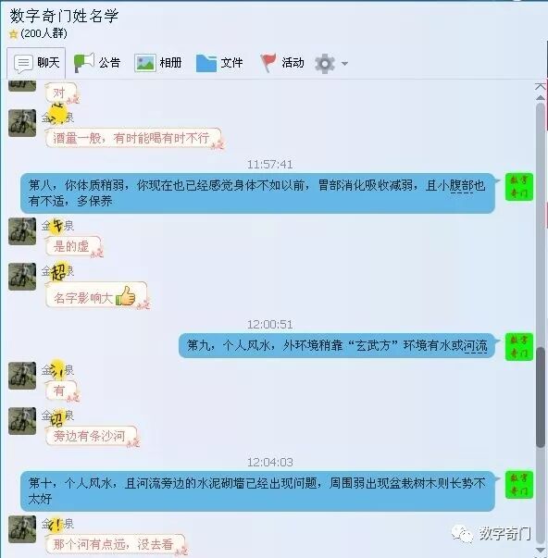Open the 相册 photo album icon
This screenshot has height=558, width=548.
145,63
